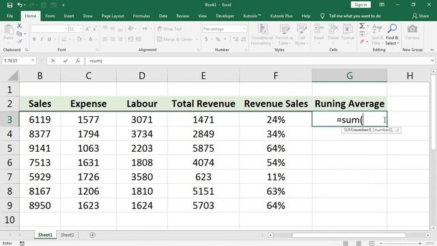
Task: Click the Normal view icon
Action: [346, 243]
